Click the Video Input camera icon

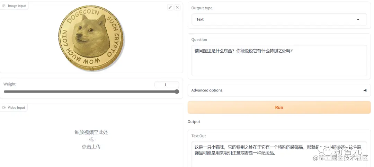coord(4,108)
